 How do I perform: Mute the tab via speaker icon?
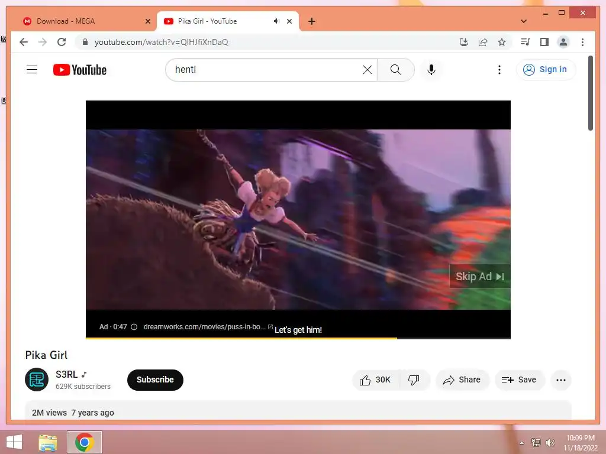277,21
